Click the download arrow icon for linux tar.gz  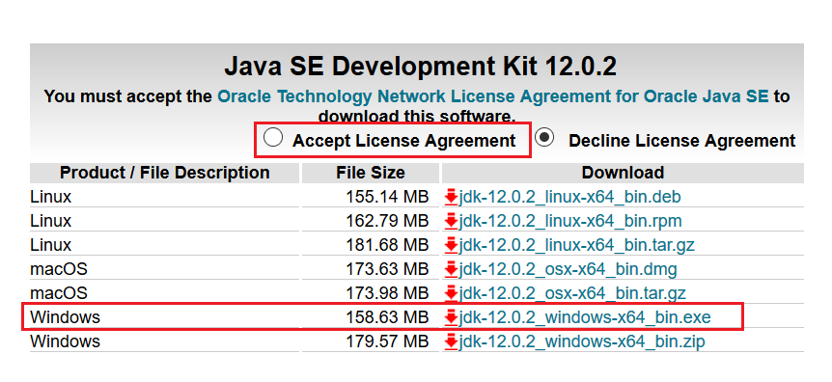[451, 246]
